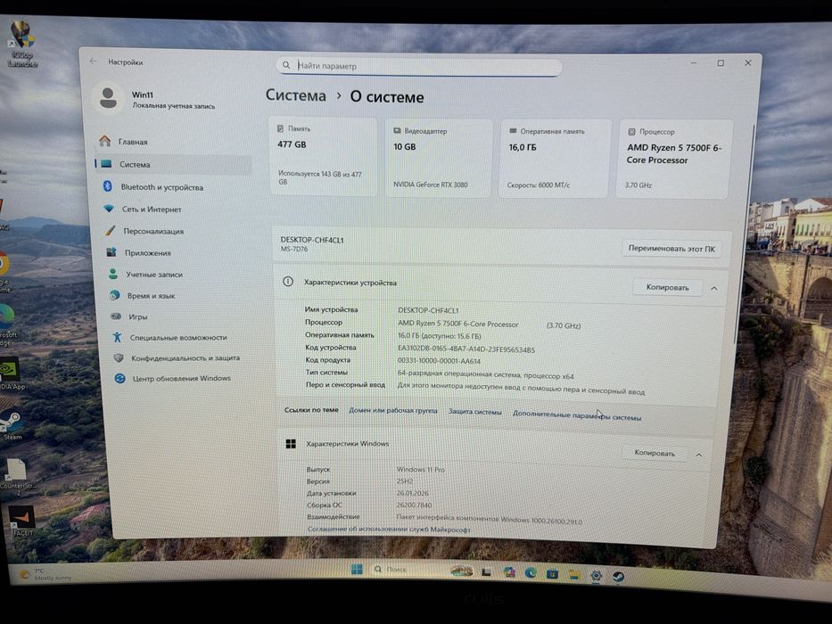This screenshot has height=624, width=832.
Task: Open Домен или рабочая группа link
Action: (392, 410)
